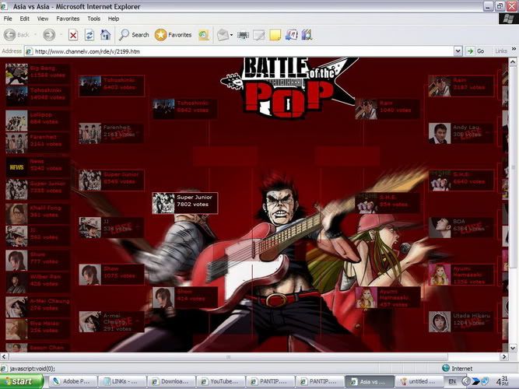Open the History icon on the toolbar
Screen dimensions: 519x389
click(x=204, y=35)
